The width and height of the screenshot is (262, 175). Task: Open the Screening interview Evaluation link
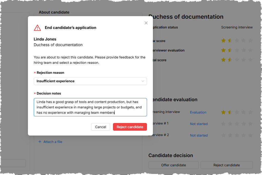tap(198, 112)
